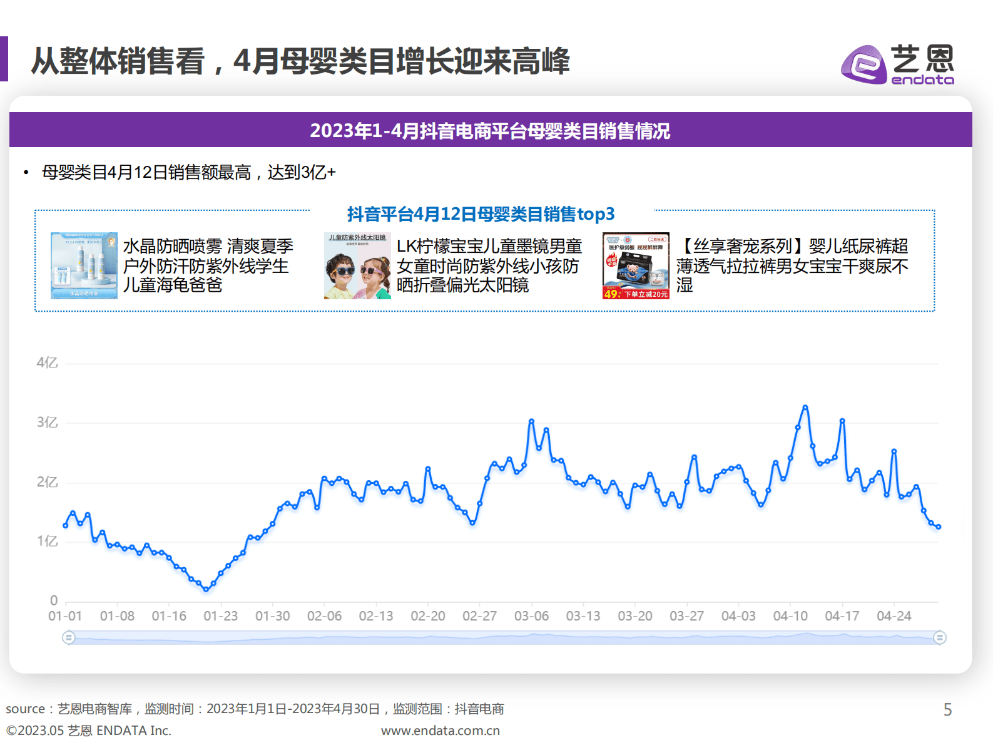Click the 03-06 sales peak data point
The image size is (993, 745).
point(531,421)
